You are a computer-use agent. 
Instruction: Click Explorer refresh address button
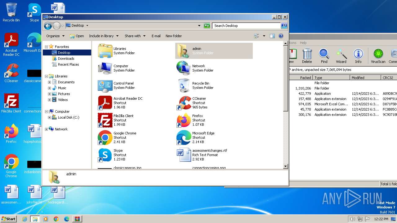207,26
